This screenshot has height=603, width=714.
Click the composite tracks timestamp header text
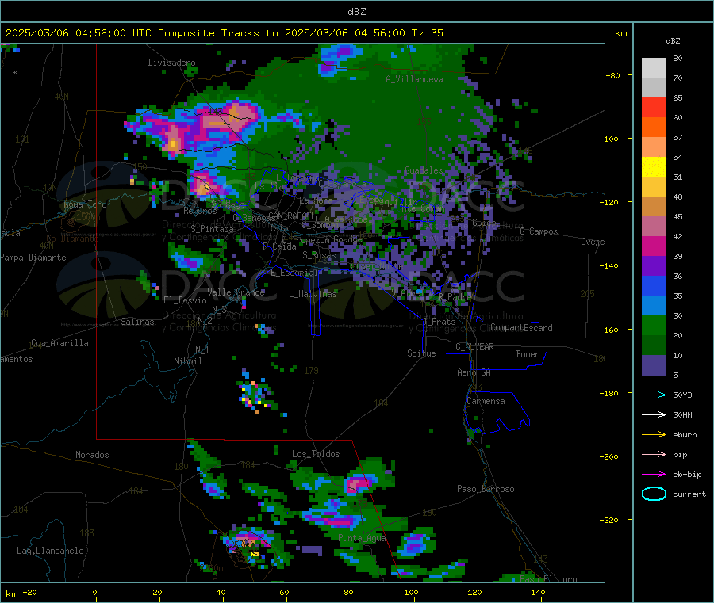coord(224,33)
